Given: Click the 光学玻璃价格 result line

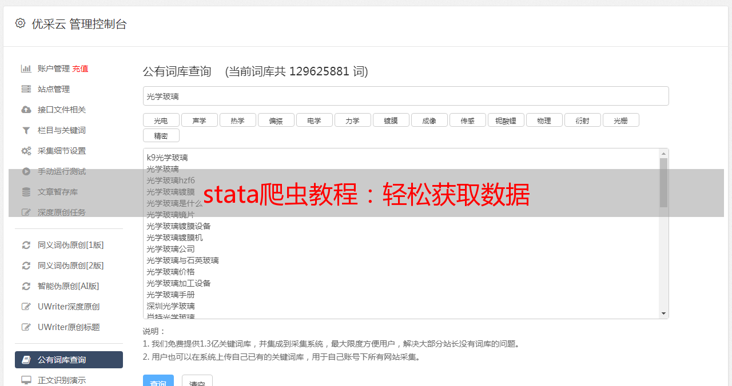Looking at the screenshot, I should click(x=170, y=272).
